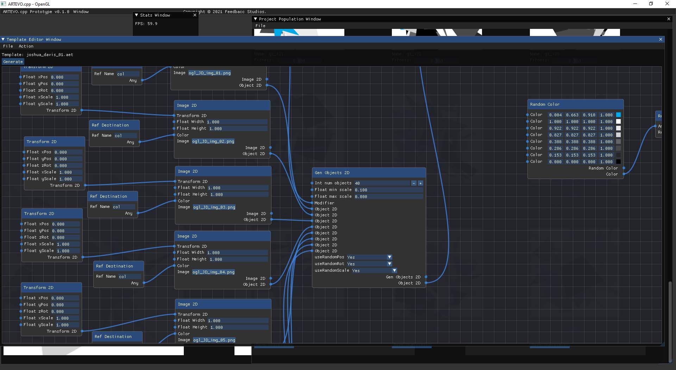676x370 pixels.
Task: Edit Float min scale value 0.100
Action: point(389,190)
